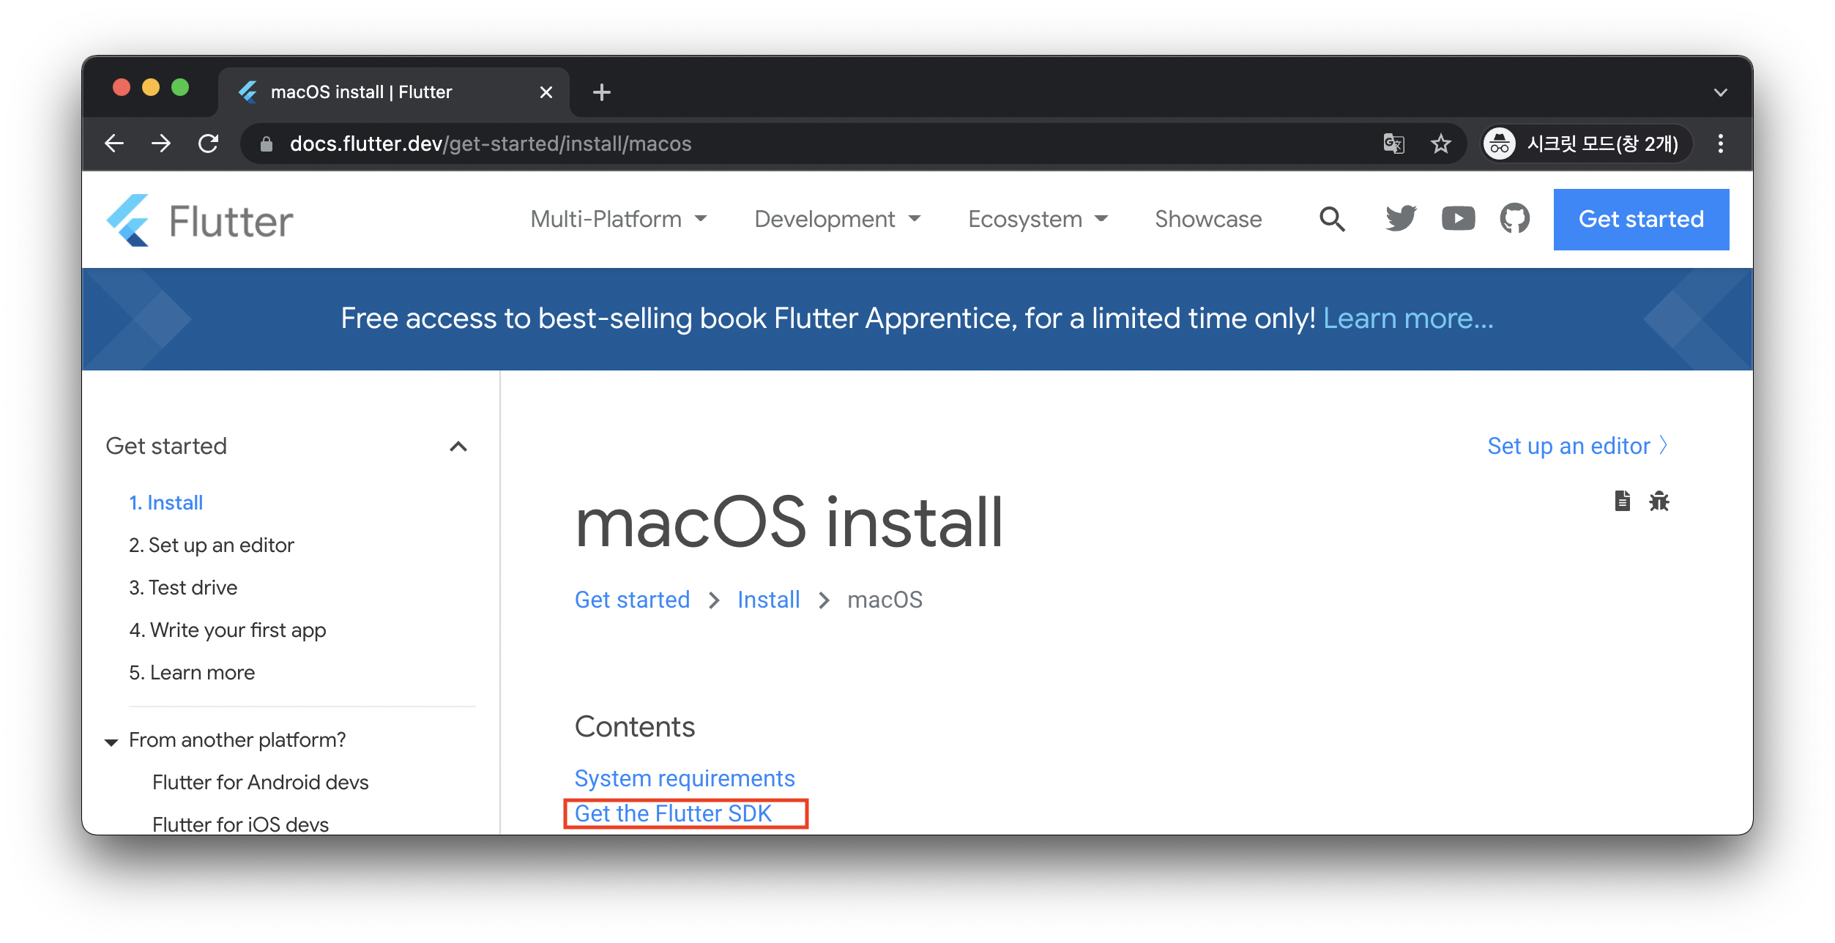Image resolution: width=1835 pixels, height=943 pixels.
Task: Click the System requirements link
Action: (684, 776)
